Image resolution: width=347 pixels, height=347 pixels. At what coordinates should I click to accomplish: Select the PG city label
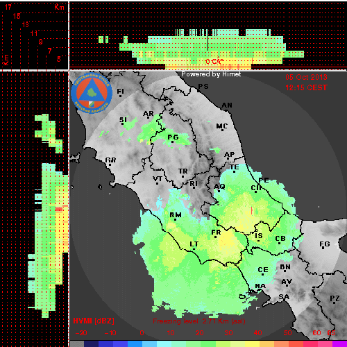(173, 137)
